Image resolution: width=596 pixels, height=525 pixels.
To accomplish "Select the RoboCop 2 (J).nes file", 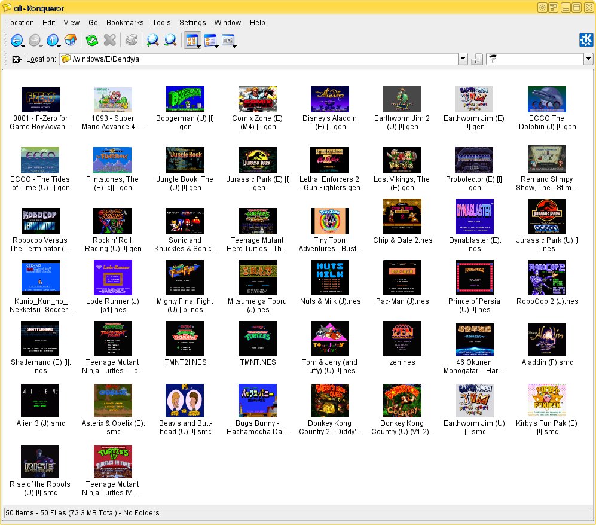I will pos(546,282).
